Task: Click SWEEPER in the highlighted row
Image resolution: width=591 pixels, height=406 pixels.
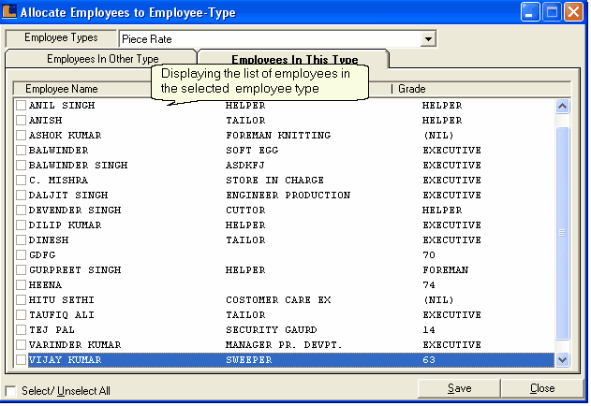Action: 249,359
